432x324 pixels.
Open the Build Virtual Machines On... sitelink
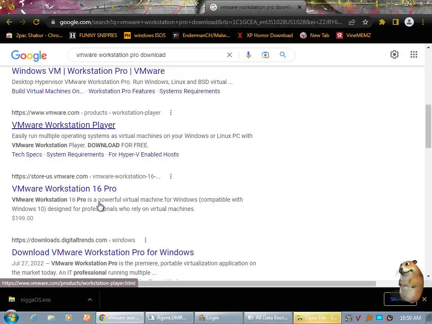click(48, 91)
